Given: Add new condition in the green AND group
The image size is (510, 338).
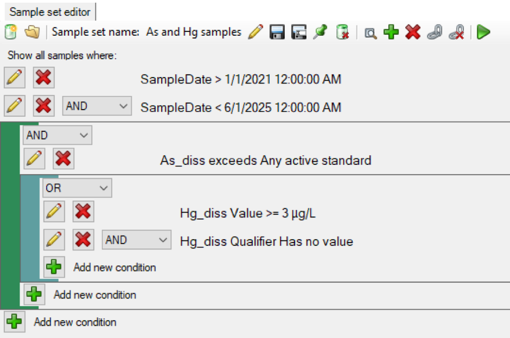Looking at the screenshot, I should 35,295.
